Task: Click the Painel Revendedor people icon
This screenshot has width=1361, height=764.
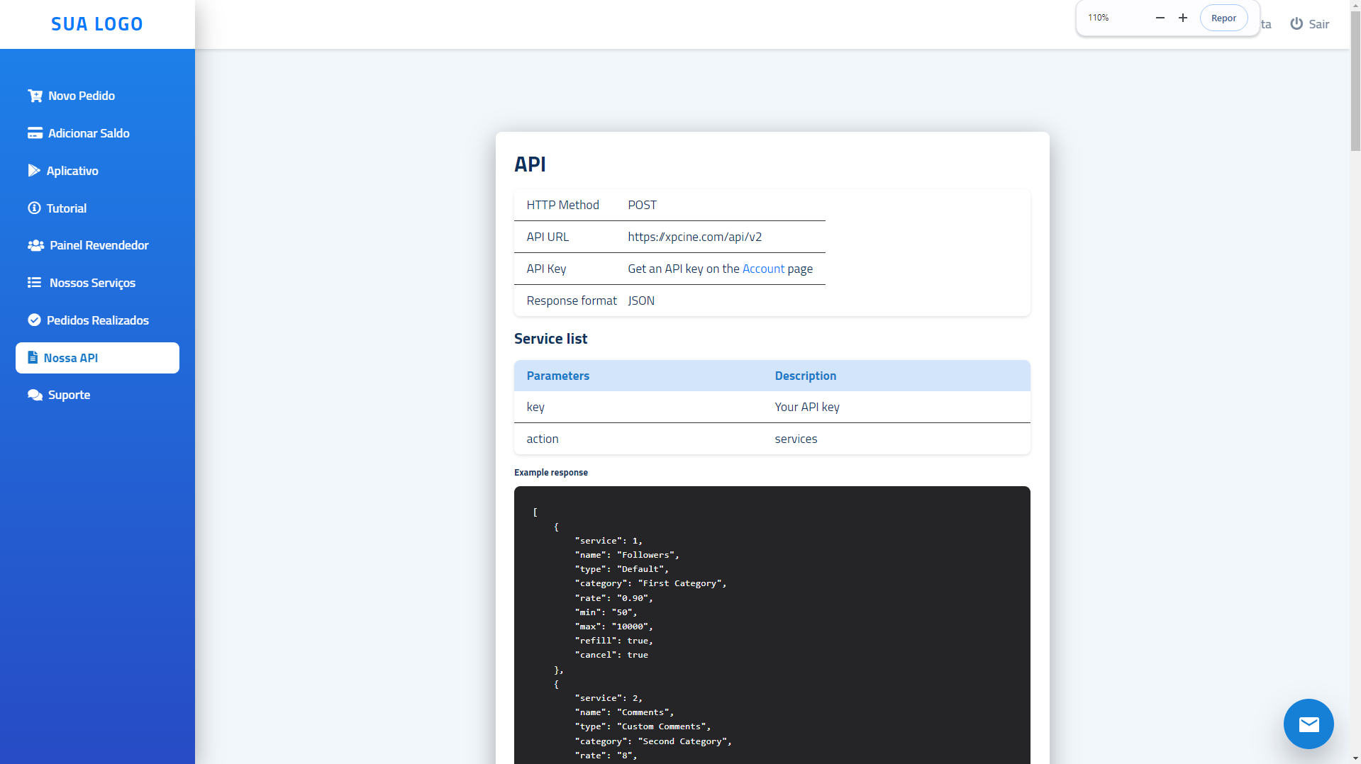Action: (x=35, y=245)
